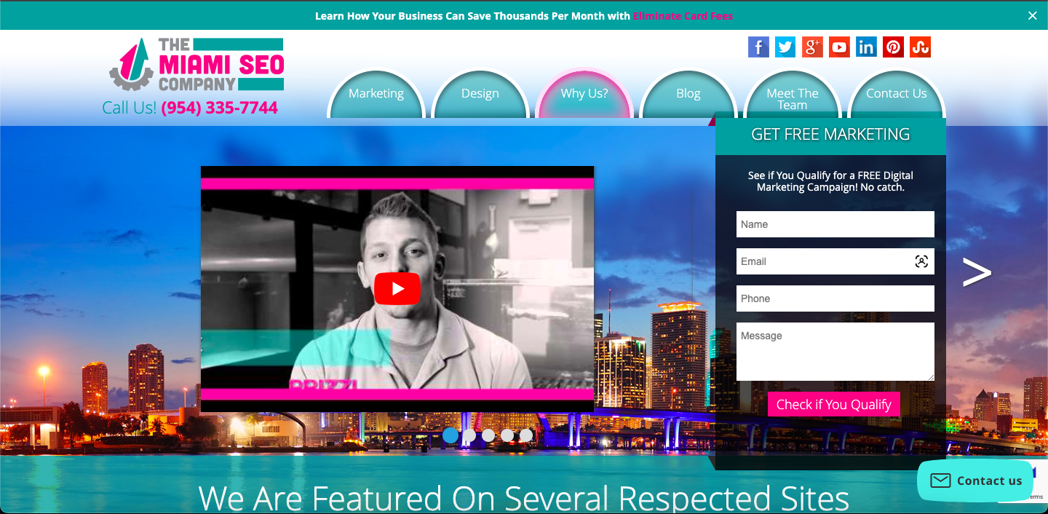This screenshot has height=514, width=1048.
Task: Open the Facebook social icon
Action: [758, 47]
